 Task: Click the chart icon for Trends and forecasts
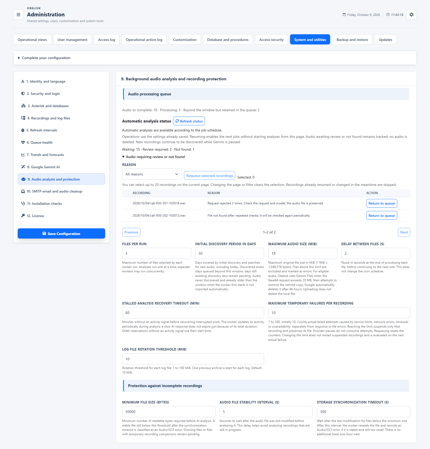[23, 155]
